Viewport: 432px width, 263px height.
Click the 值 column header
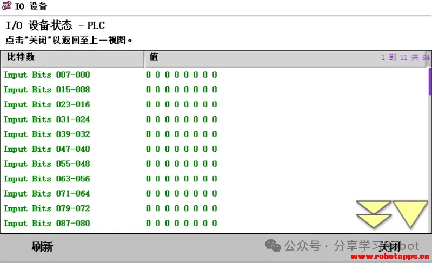[x=285, y=59]
